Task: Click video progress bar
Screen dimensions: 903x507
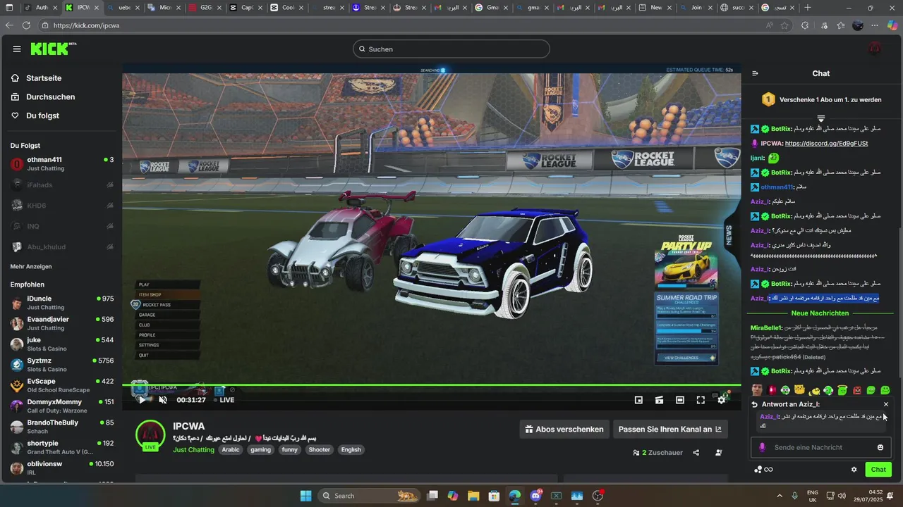Action: point(431,385)
